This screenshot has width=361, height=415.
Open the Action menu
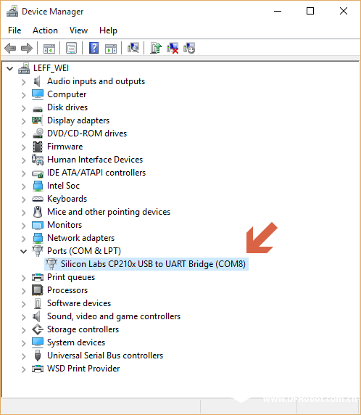tap(45, 30)
